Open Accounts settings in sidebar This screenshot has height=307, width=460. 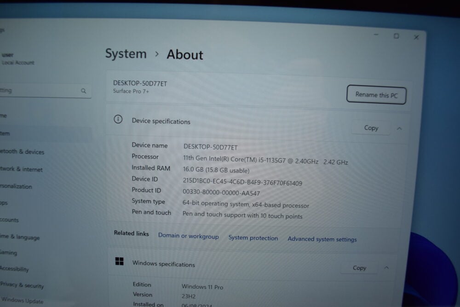click(x=9, y=220)
